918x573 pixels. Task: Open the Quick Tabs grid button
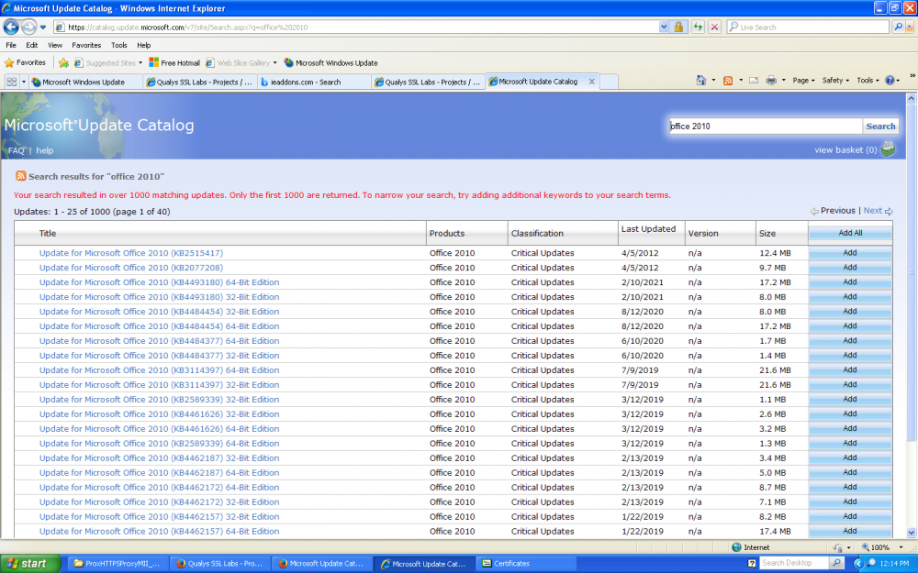point(12,82)
